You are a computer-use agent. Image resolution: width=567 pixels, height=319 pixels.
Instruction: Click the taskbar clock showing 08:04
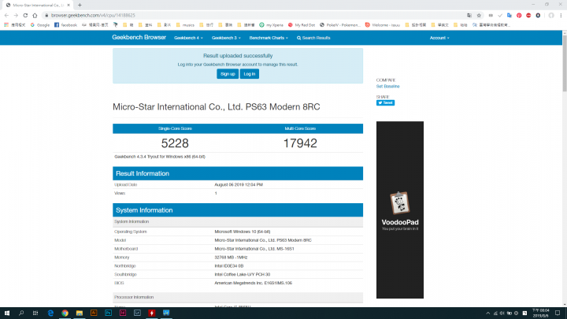point(540,313)
